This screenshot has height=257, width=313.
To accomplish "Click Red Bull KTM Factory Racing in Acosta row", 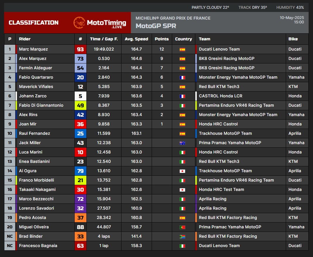I will [x=228, y=218].
